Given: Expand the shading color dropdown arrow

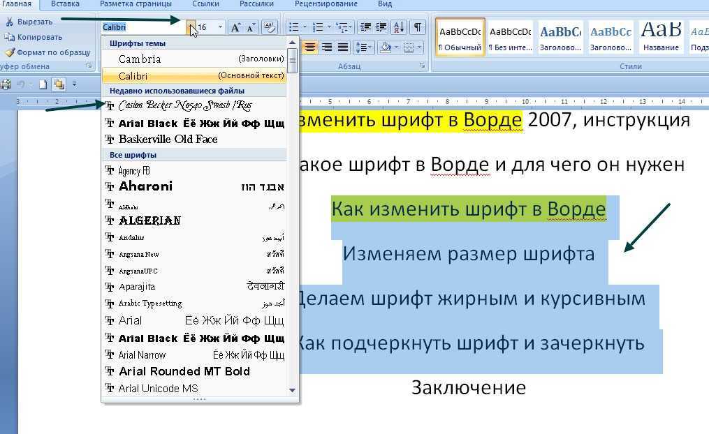Looking at the screenshot, I should pos(397,47).
